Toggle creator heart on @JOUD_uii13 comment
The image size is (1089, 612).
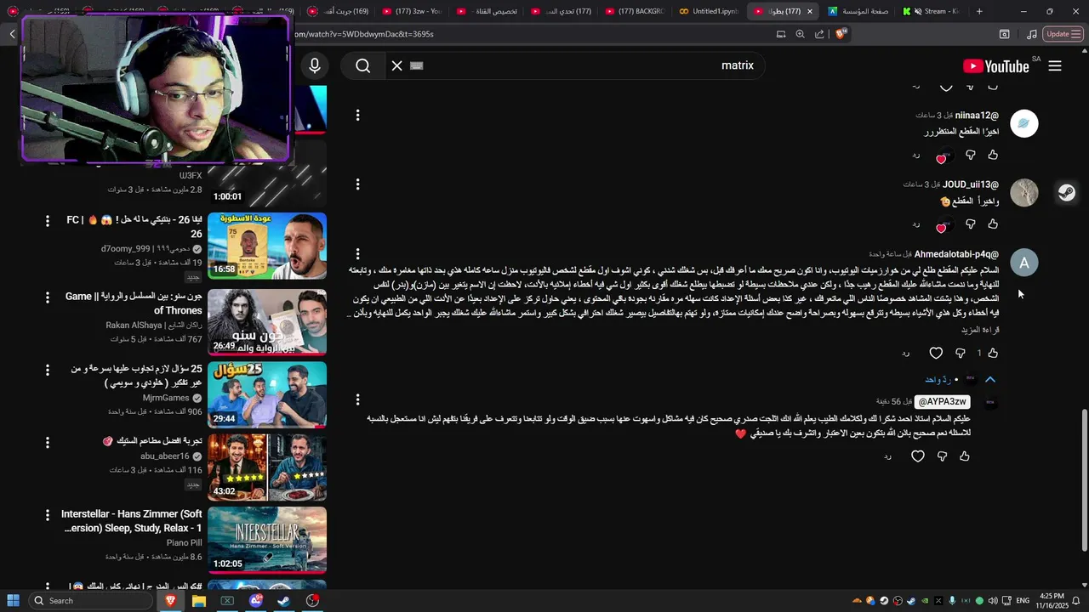[944, 225]
